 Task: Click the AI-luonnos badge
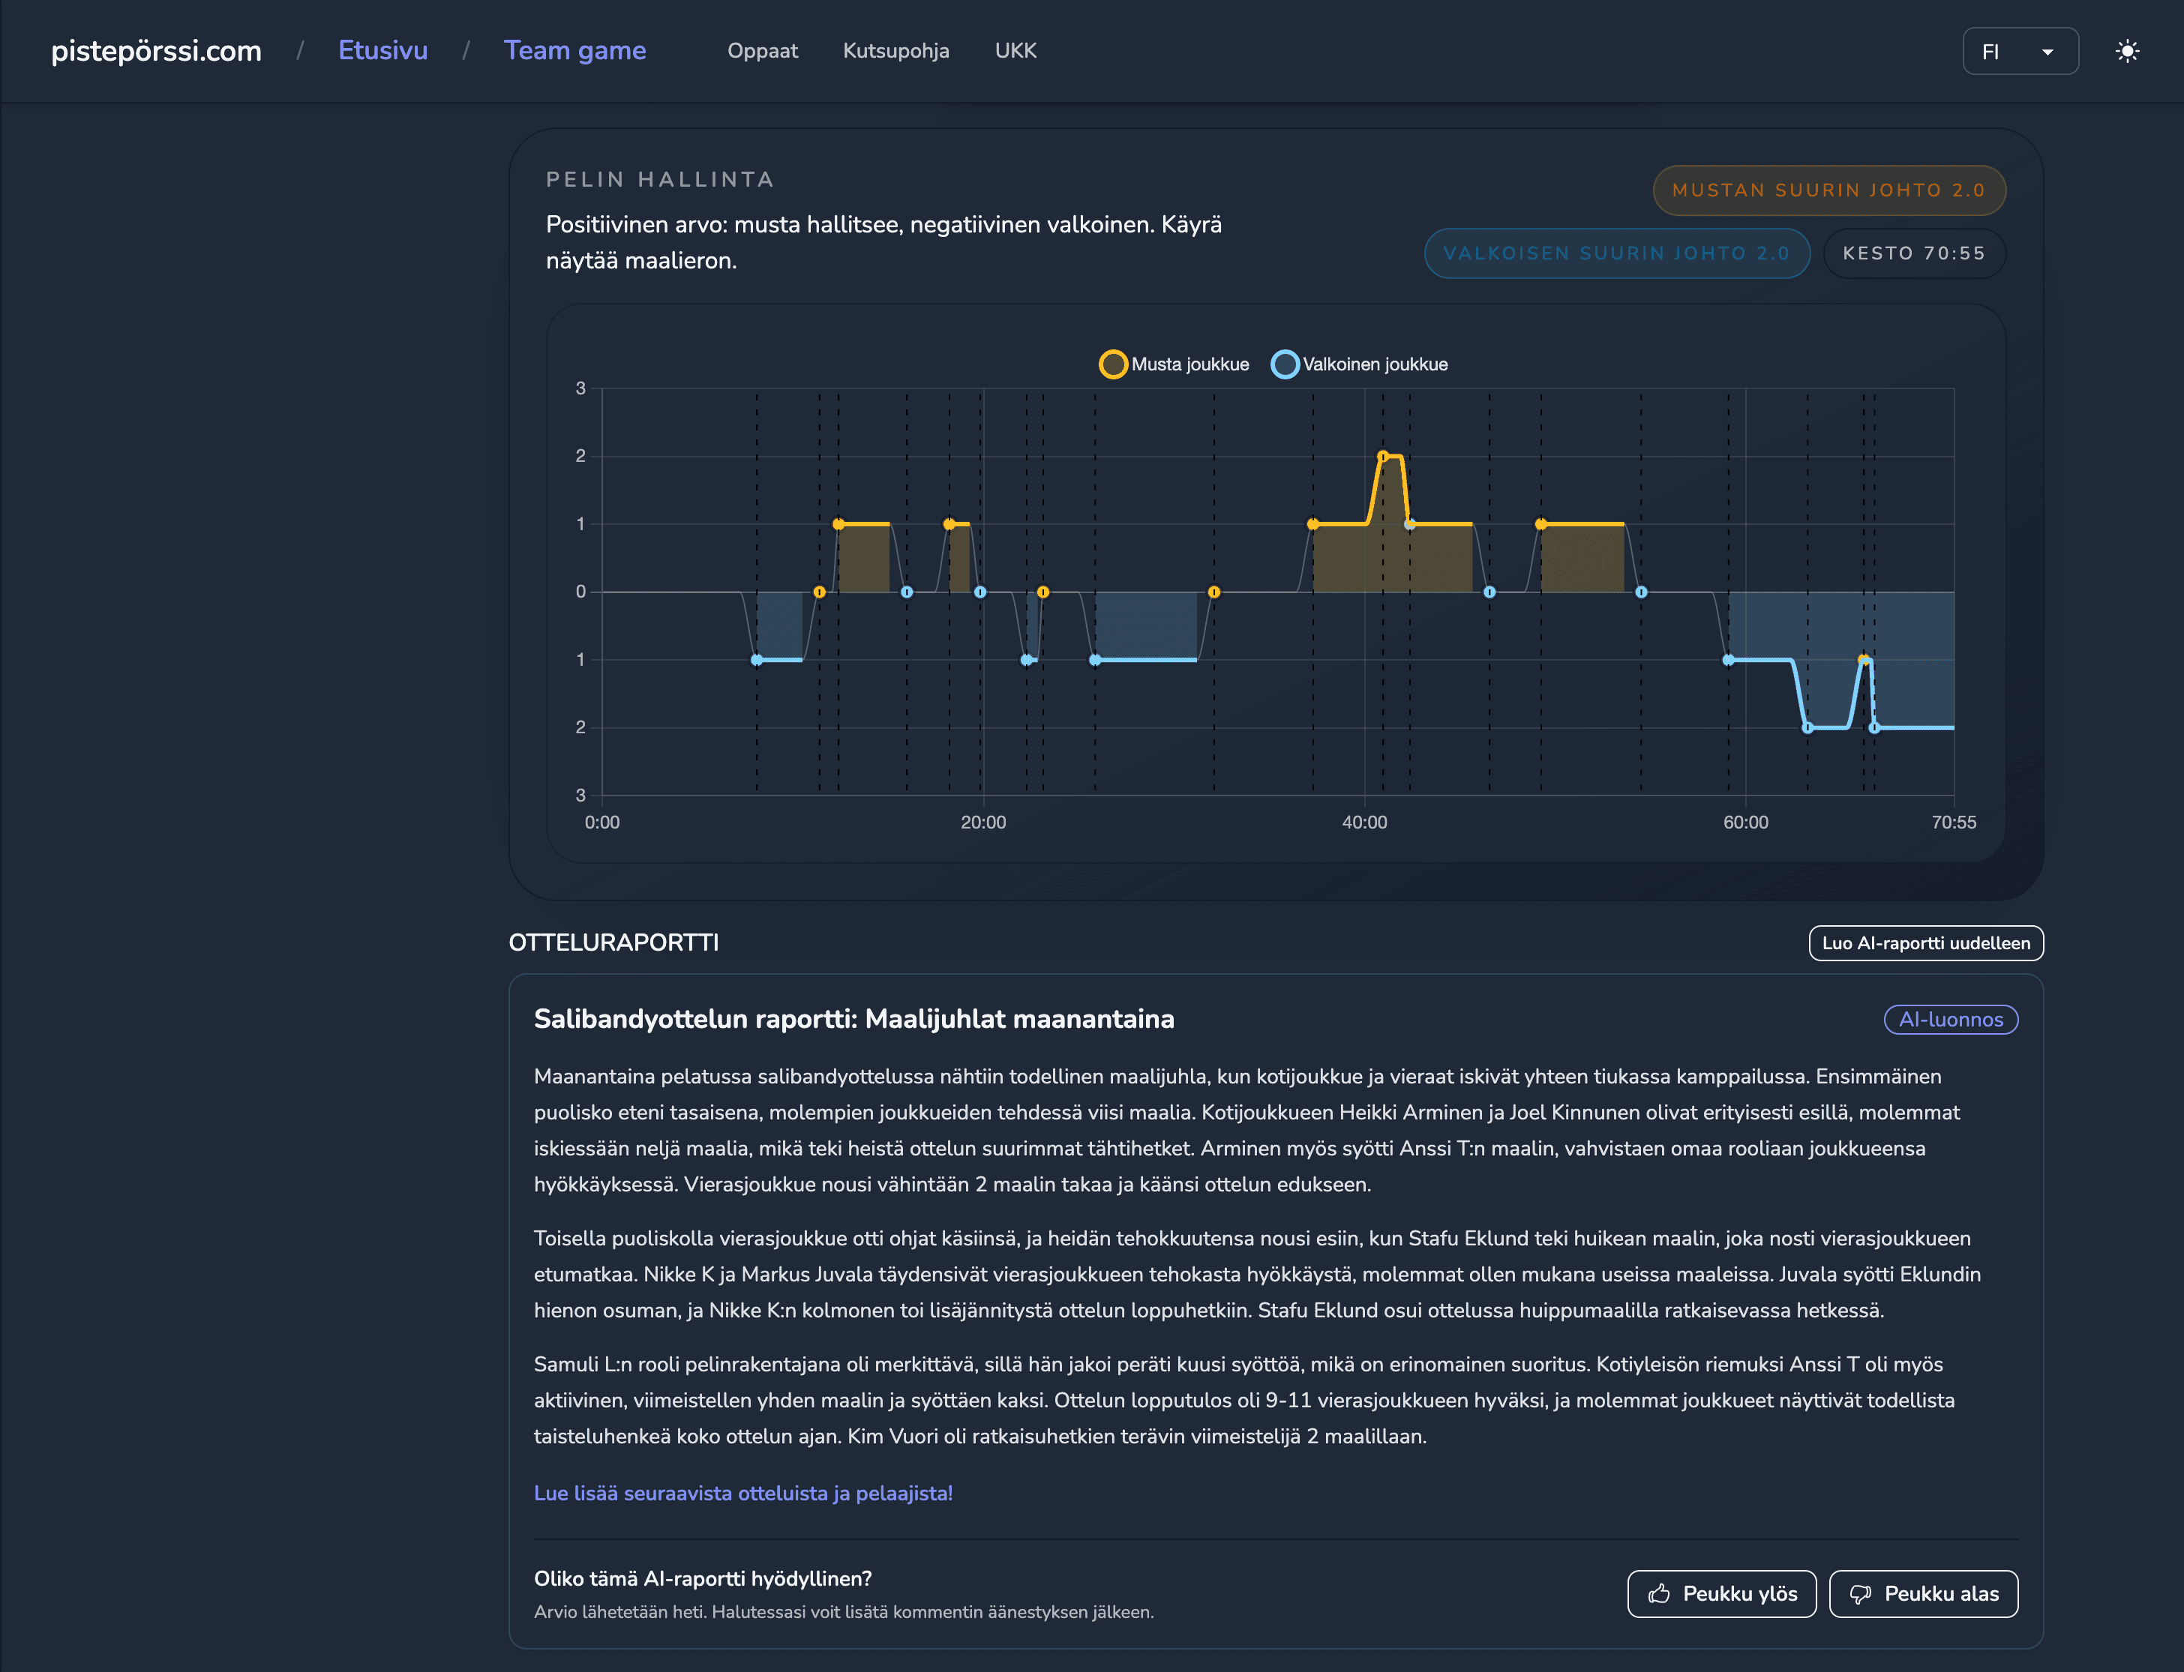tap(1949, 1019)
